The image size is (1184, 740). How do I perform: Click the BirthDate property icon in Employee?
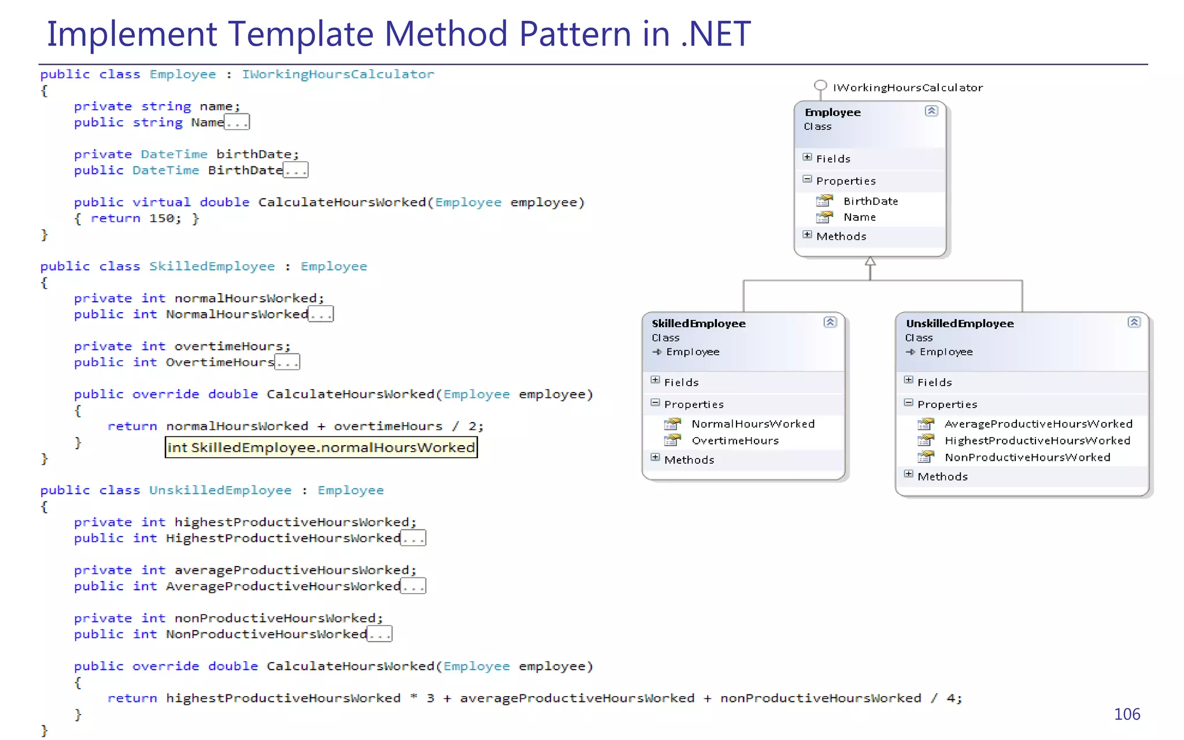[x=824, y=201]
